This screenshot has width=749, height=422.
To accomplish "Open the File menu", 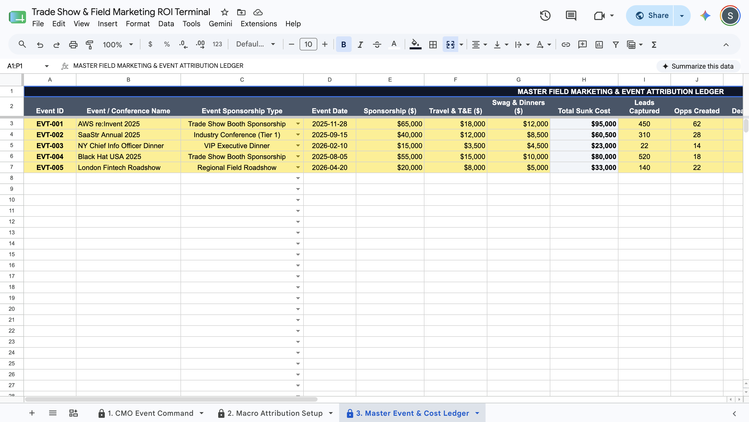I will point(38,24).
